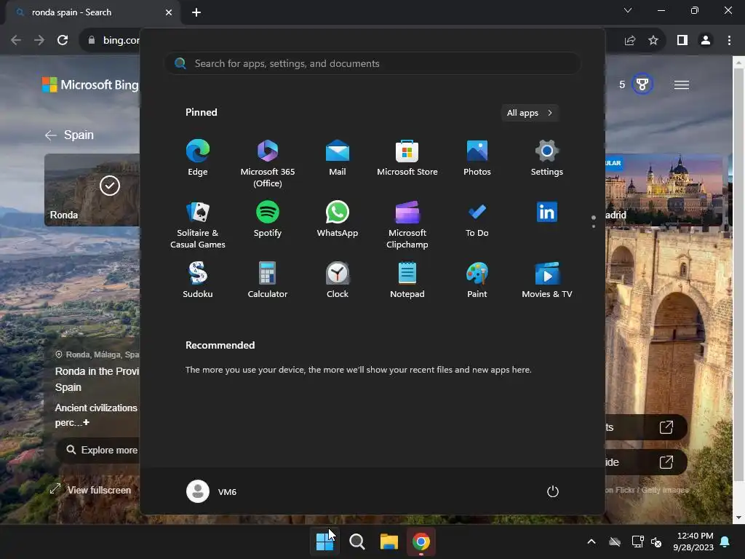Click the Chrome page vertical scrollbar

point(738,274)
